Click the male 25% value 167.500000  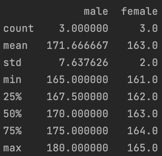pyautogui.click(x=77, y=97)
